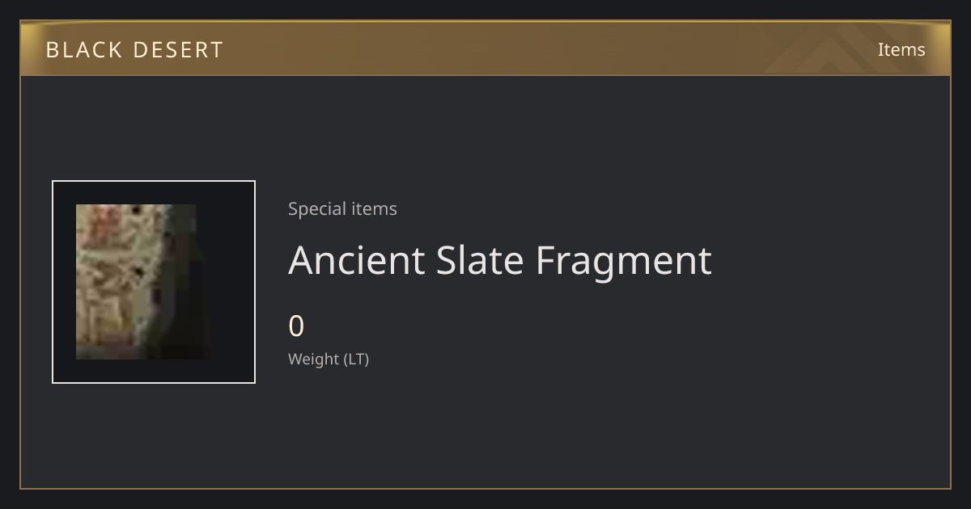Select the word DESERT in the header

click(178, 50)
